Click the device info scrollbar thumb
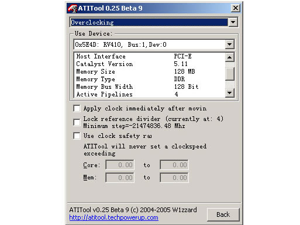Viewport: 300px width, 225px height. pyautogui.click(x=229, y=74)
